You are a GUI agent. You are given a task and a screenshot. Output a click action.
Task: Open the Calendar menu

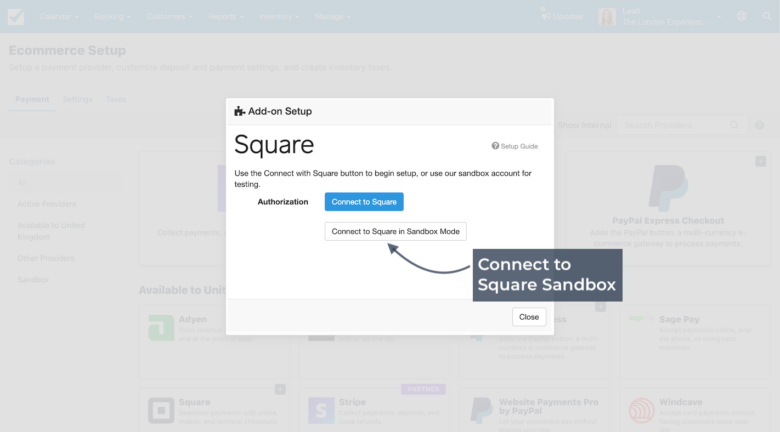click(59, 16)
